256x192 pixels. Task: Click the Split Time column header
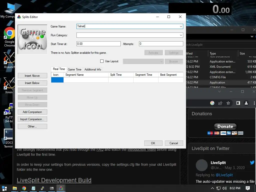click(121, 75)
